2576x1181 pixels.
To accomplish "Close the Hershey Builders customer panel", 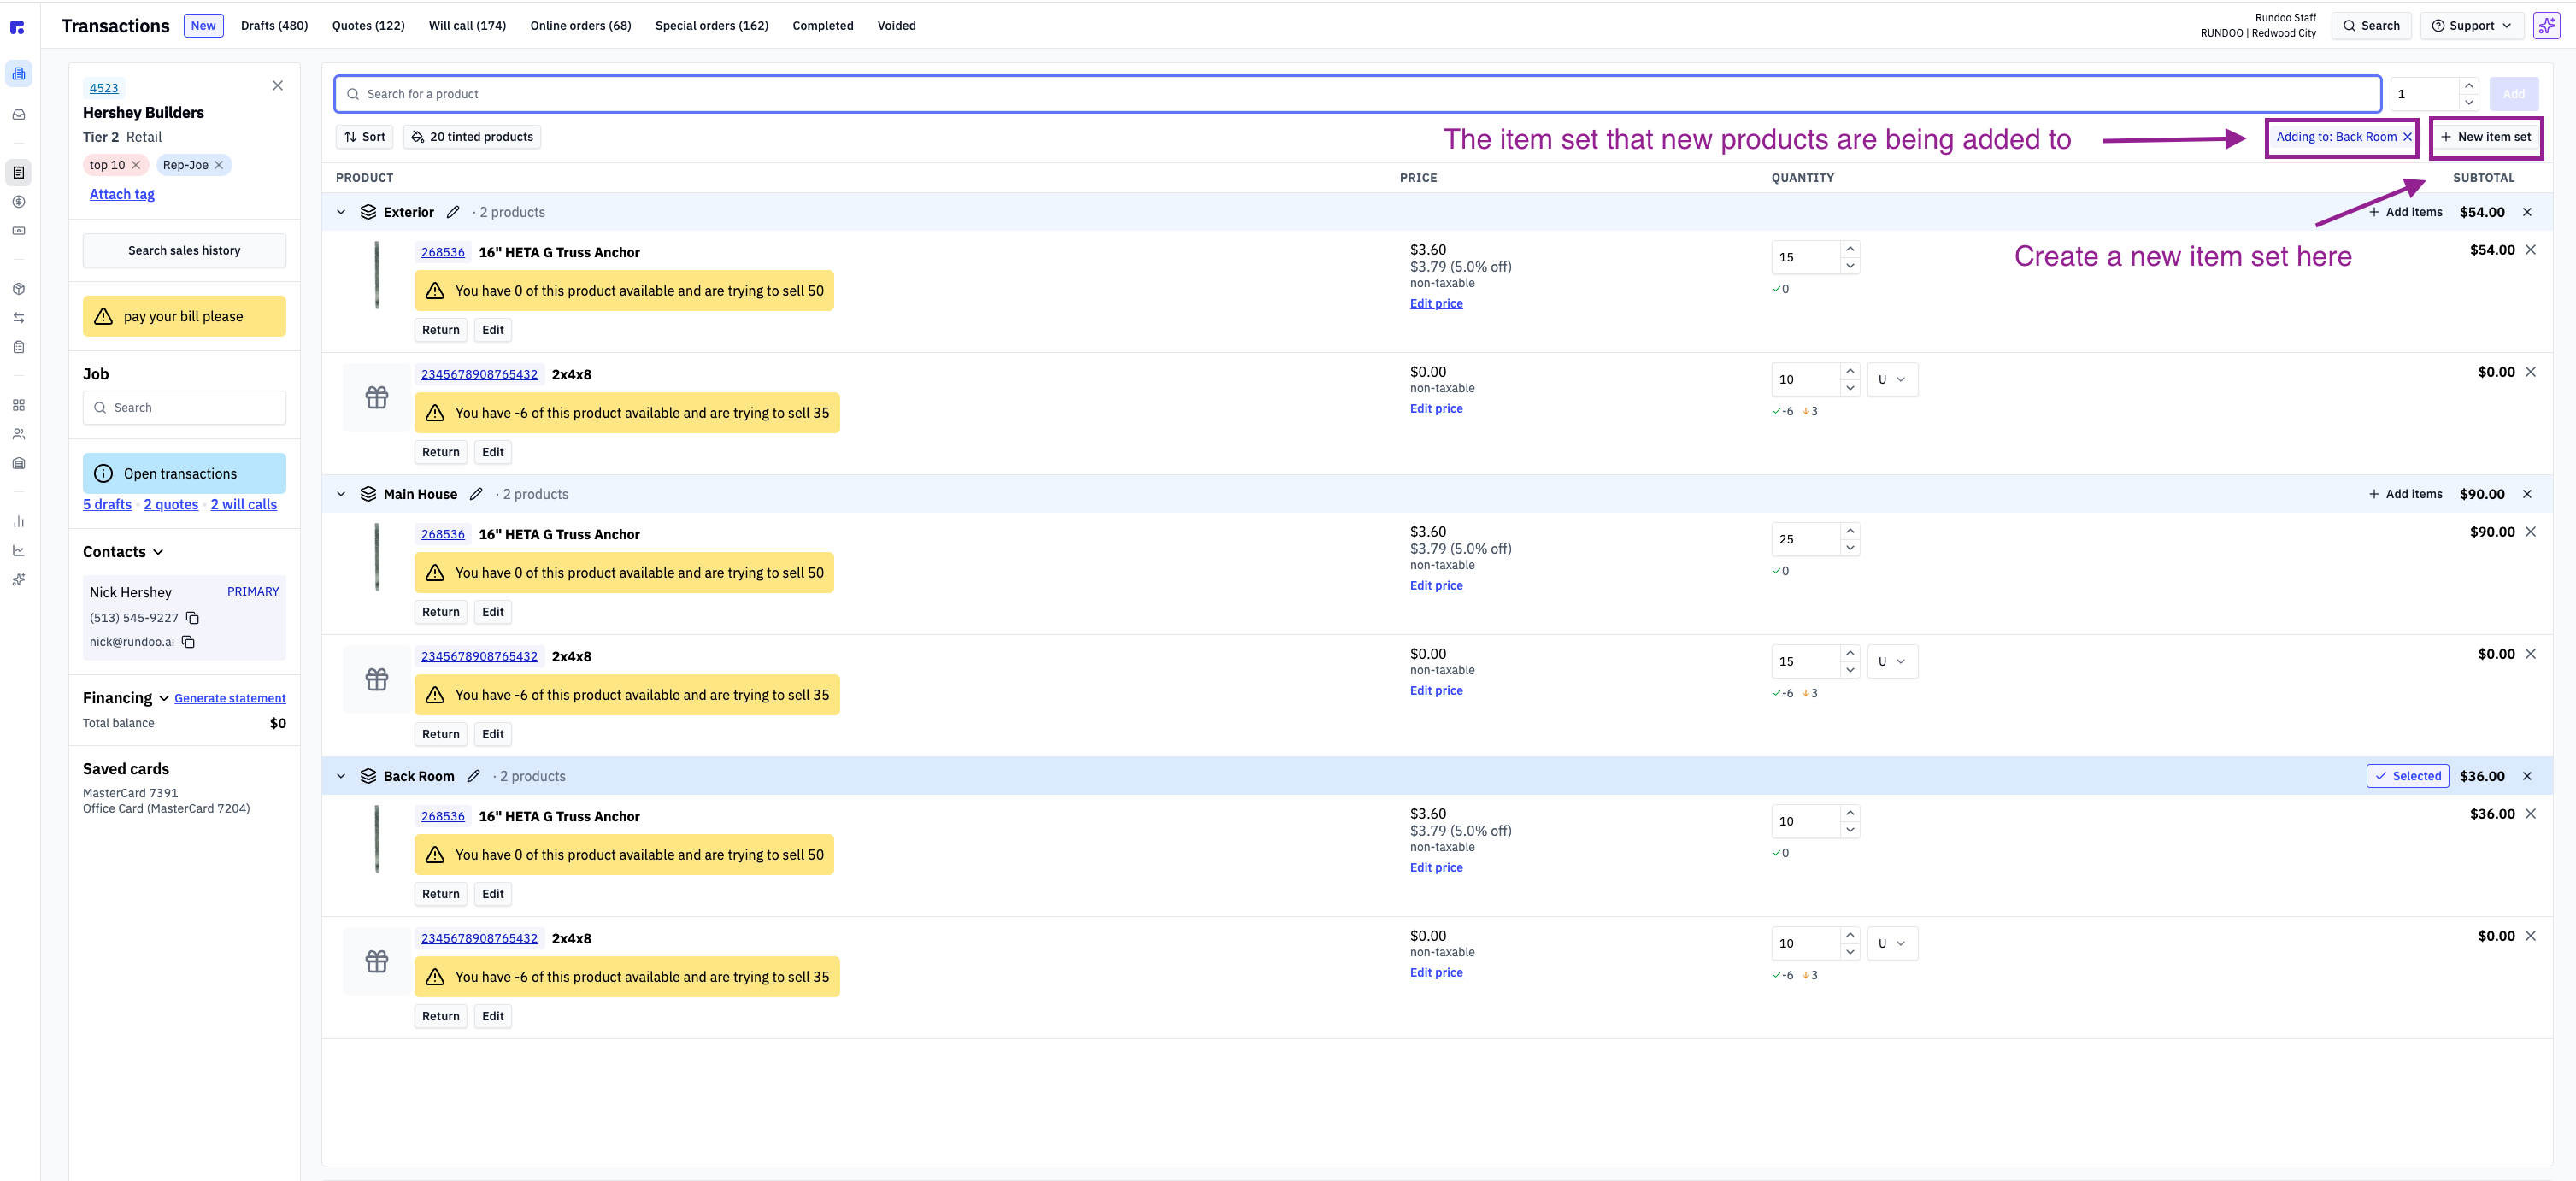I will click(x=278, y=86).
